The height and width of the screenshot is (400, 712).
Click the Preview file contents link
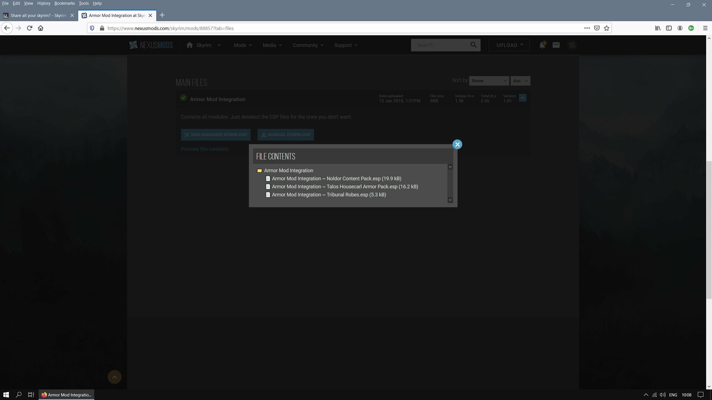tap(205, 149)
